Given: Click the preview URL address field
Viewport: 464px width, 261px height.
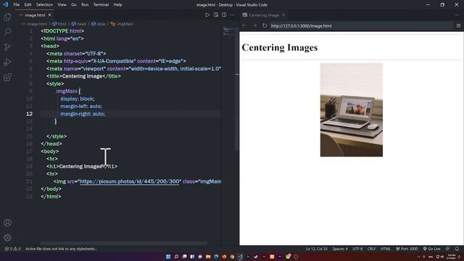Looking at the screenshot, I should pos(361,26).
